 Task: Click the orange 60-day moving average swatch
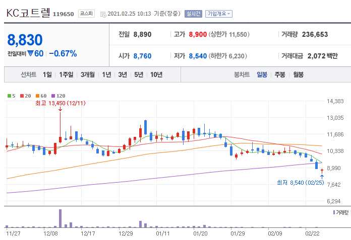coord(38,96)
